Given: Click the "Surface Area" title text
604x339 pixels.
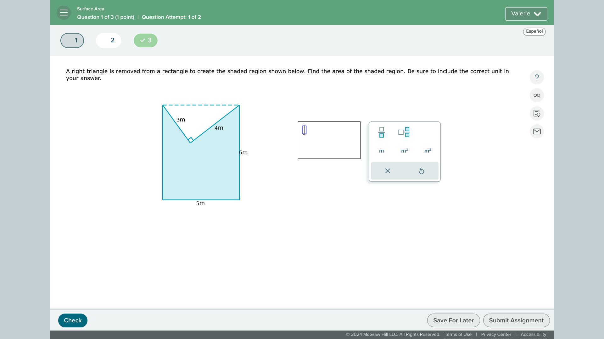Looking at the screenshot, I should coord(91,9).
